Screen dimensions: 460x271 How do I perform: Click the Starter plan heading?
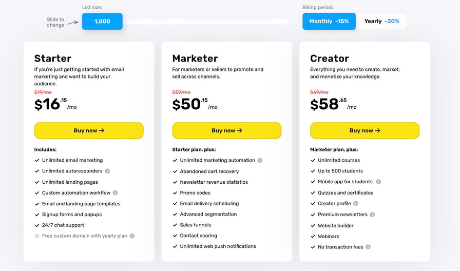point(53,59)
